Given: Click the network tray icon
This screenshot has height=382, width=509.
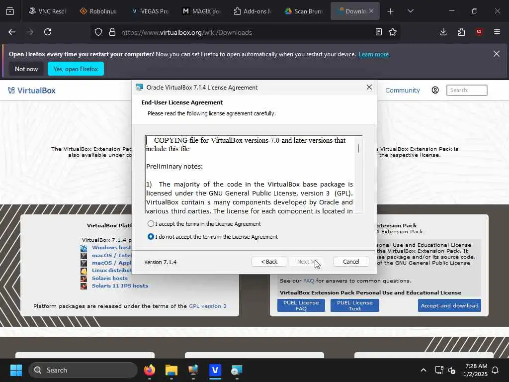Looking at the screenshot, I should [439, 370].
